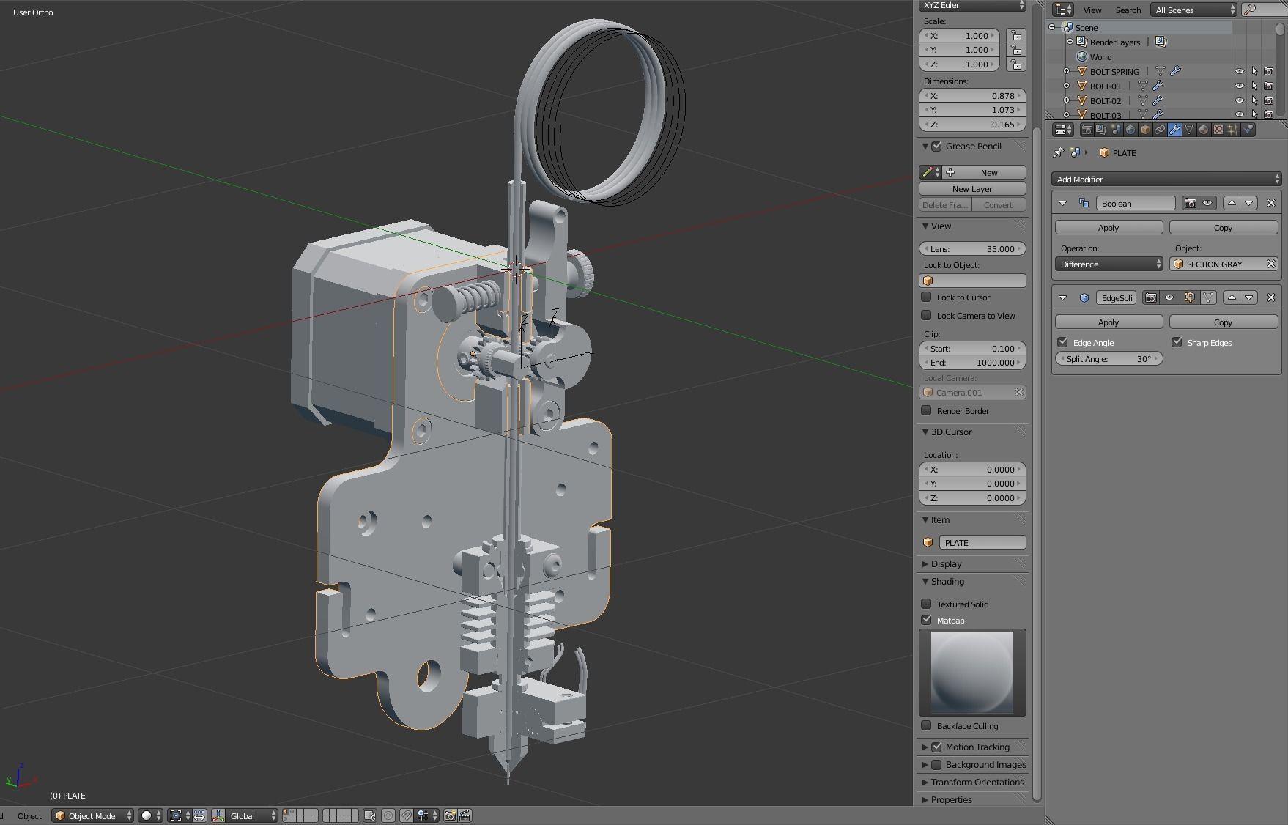Click the pin icon beside PLATE breadcrumb
The image size is (1288, 825).
coord(1058,152)
